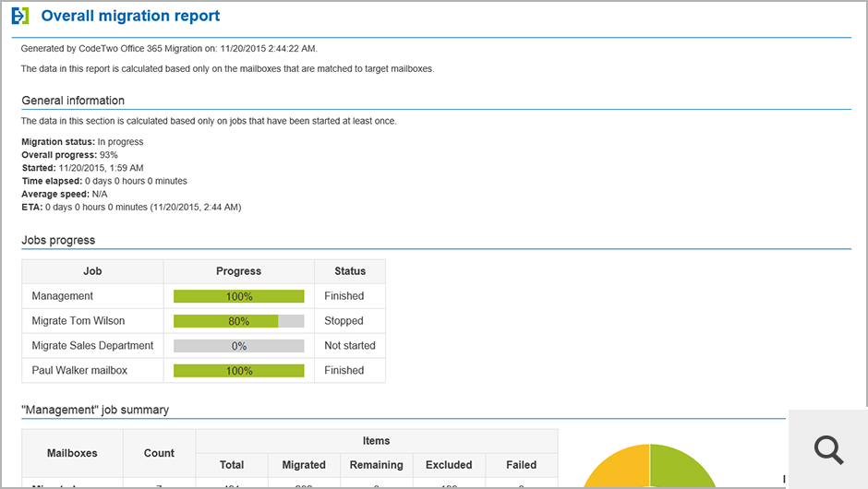Click the 'Mailboxes' column header
The image size is (868, 489).
(x=72, y=453)
